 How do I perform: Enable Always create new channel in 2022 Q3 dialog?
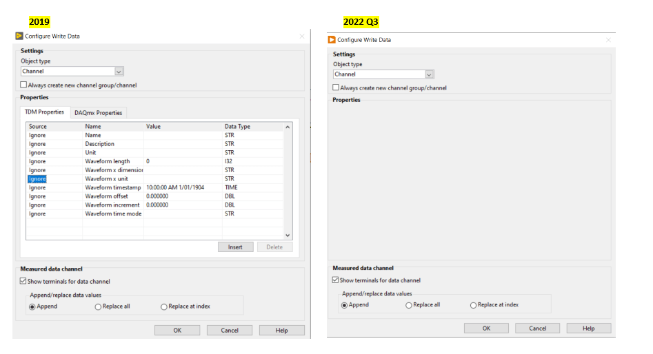coord(336,87)
